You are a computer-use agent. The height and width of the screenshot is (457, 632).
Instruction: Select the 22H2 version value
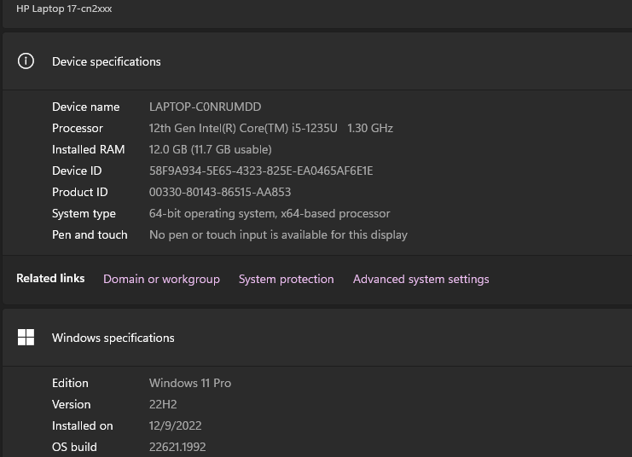point(162,404)
